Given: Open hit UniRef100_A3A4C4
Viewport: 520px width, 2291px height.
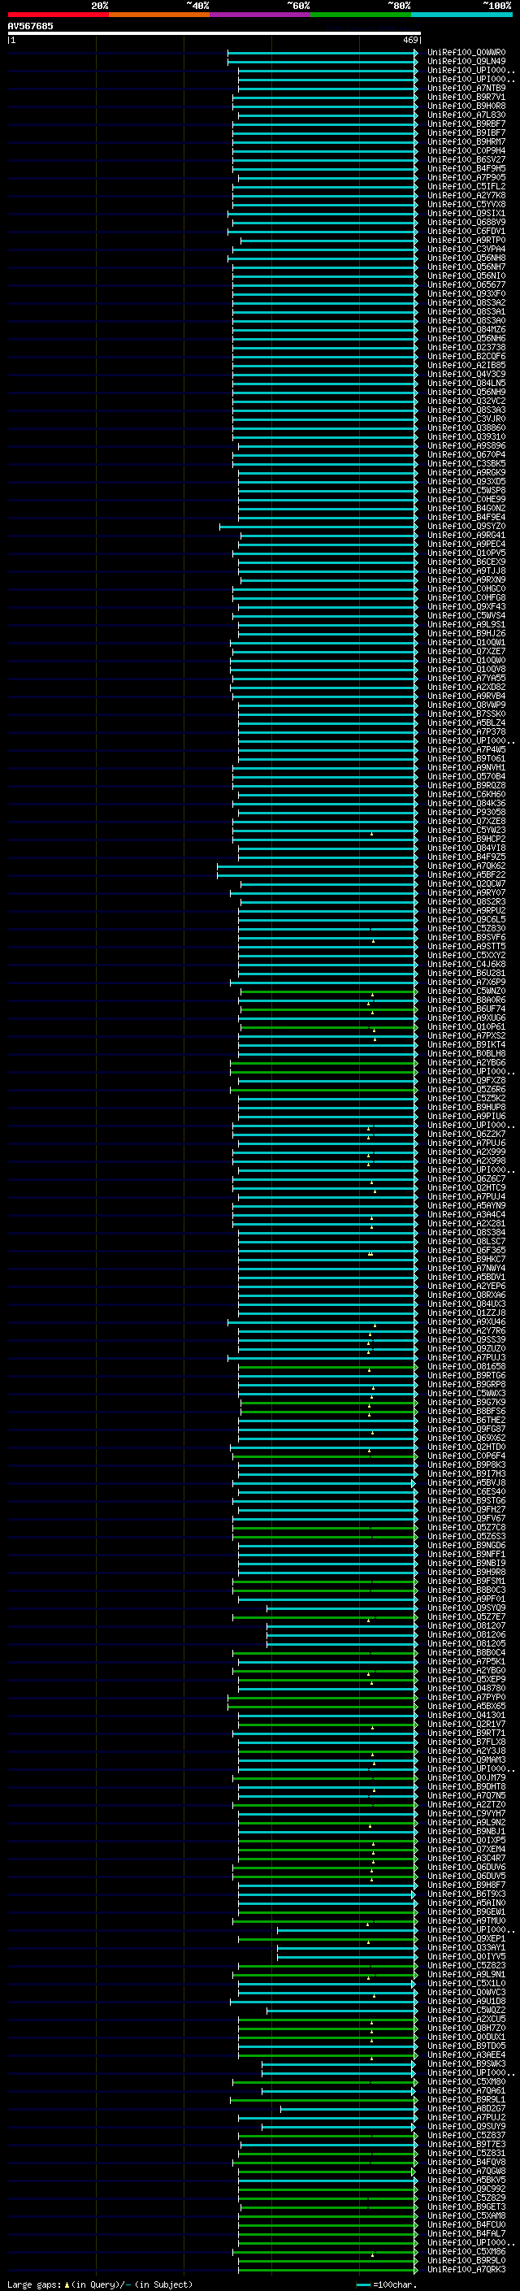Looking at the screenshot, I should point(466,1214).
